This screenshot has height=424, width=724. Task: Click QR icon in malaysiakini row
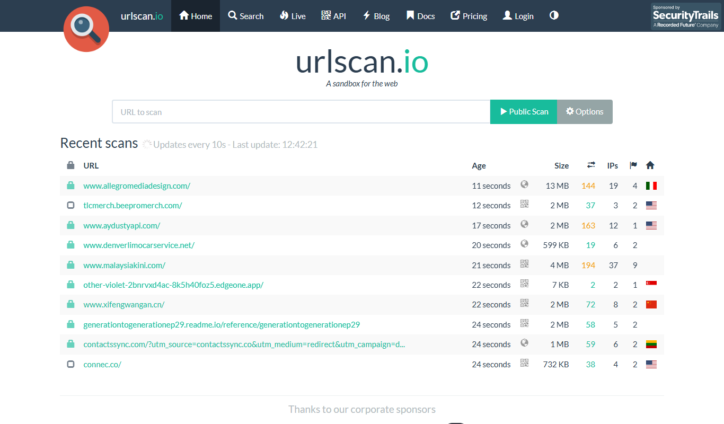pos(525,264)
